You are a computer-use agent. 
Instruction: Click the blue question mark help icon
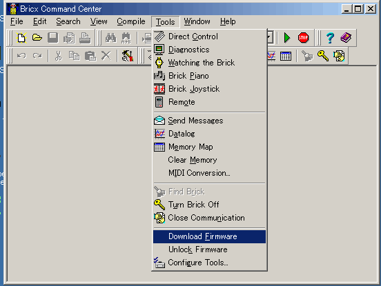pyautogui.click(x=330, y=38)
